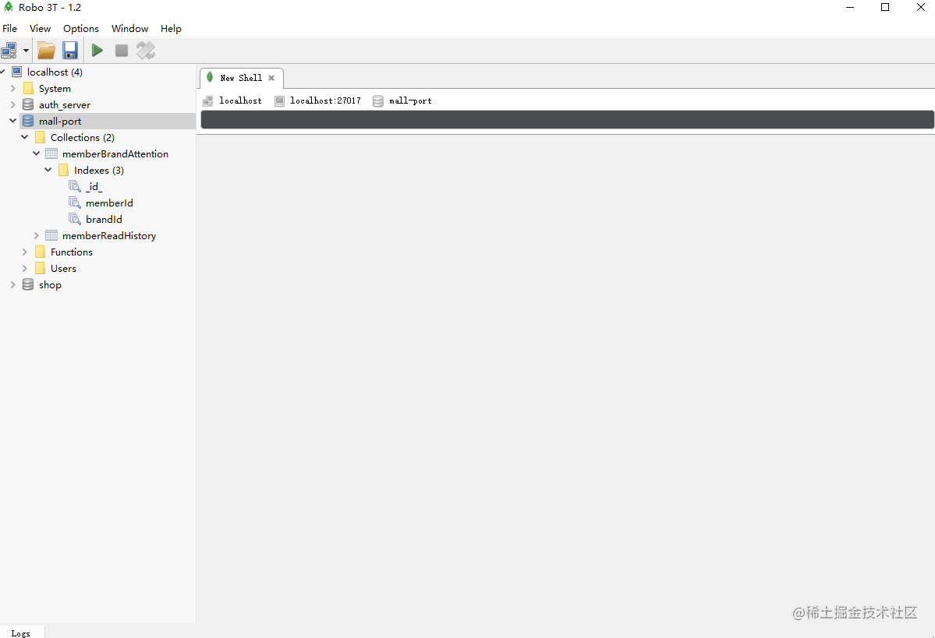Click the _id_ index icon
The height and width of the screenshot is (638, 935).
[x=75, y=186]
